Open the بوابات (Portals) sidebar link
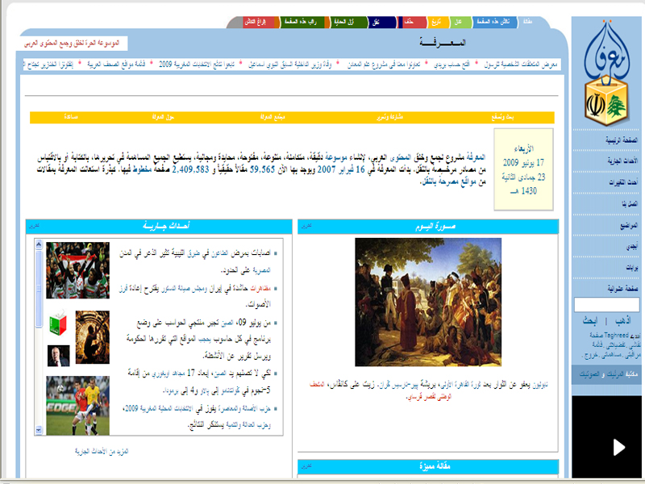 click(x=632, y=268)
